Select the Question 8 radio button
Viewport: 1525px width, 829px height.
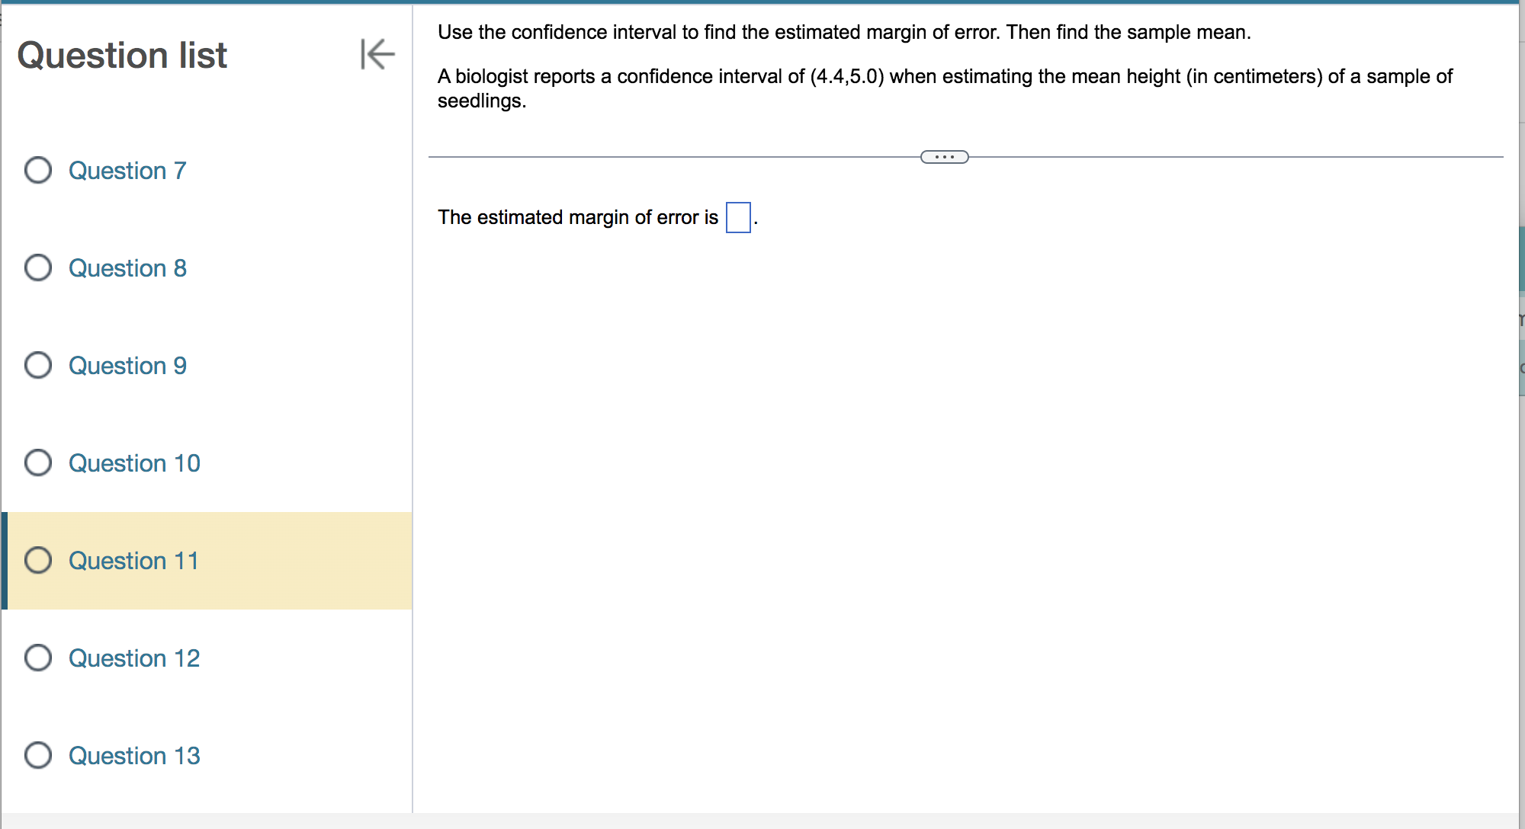tap(37, 268)
